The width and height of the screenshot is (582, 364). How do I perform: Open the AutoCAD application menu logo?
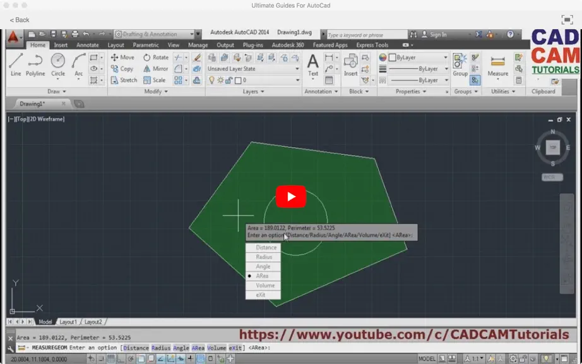tap(13, 37)
